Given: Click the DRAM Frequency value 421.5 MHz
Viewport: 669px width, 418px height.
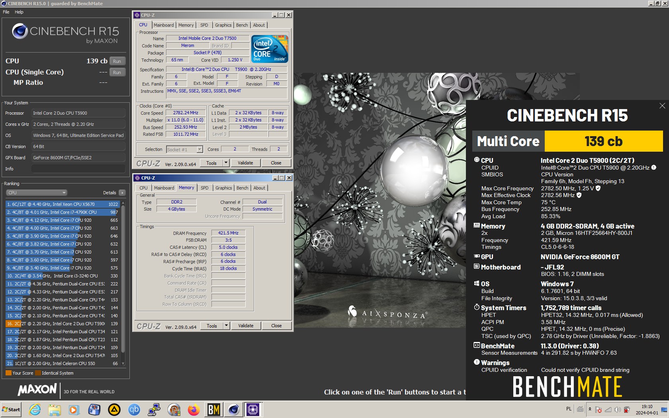Looking at the screenshot, I should [228, 233].
